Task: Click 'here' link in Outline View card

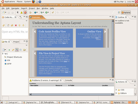Action: click(97, 38)
